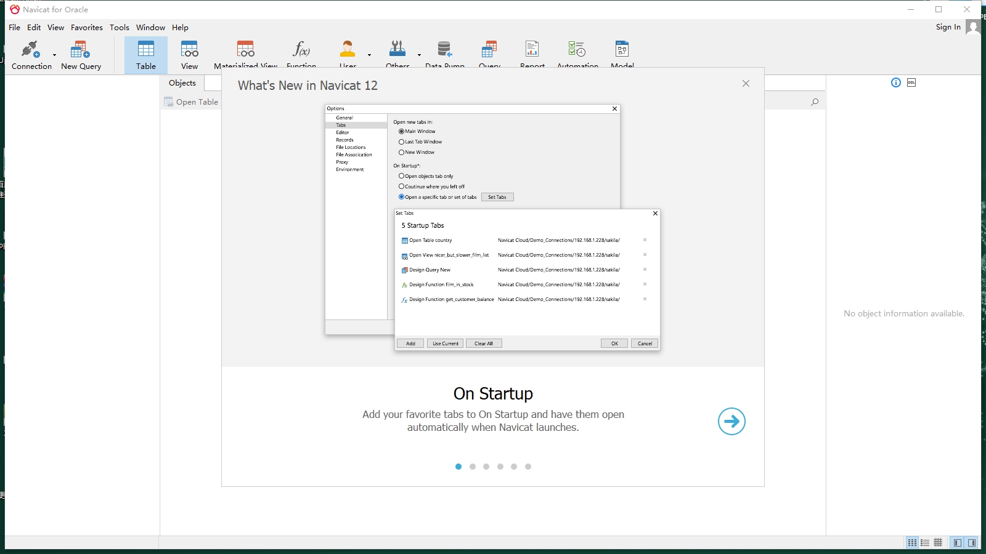
Task: Go to next What's New slide arrow
Action: click(731, 421)
